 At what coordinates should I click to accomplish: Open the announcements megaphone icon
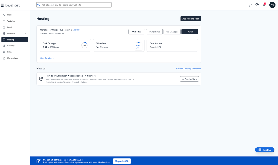coord(250,5)
